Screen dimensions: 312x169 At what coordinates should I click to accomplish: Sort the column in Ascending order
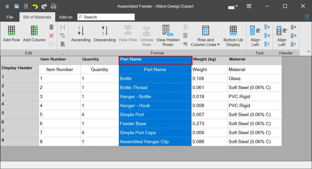81,34
